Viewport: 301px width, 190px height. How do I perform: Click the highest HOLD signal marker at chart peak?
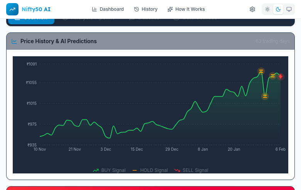pyautogui.click(x=261, y=71)
